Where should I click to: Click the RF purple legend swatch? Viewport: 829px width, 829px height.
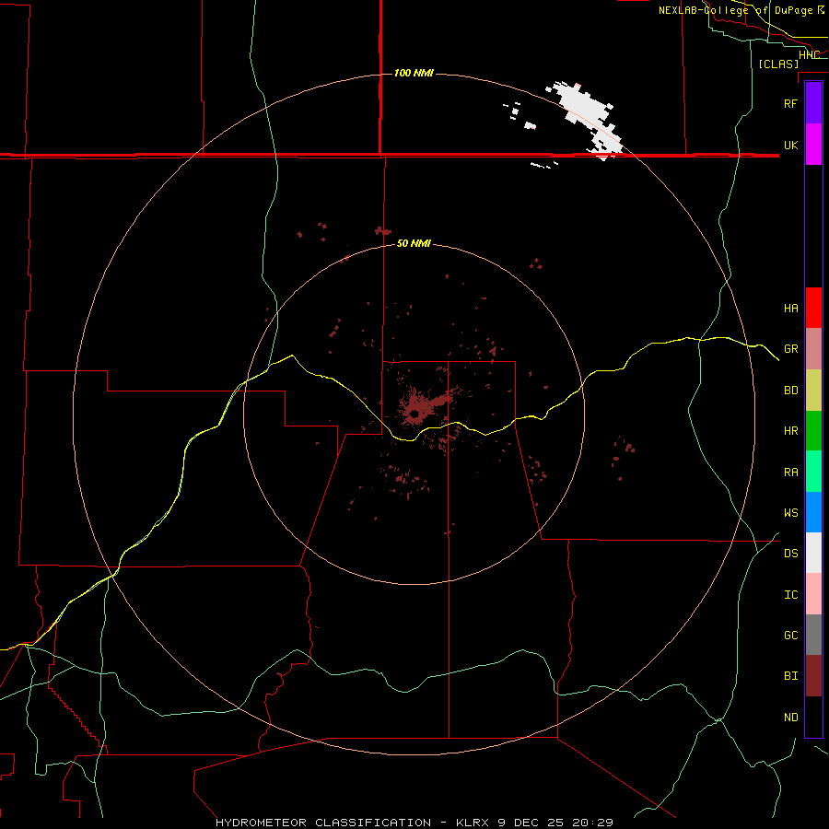(x=813, y=103)
